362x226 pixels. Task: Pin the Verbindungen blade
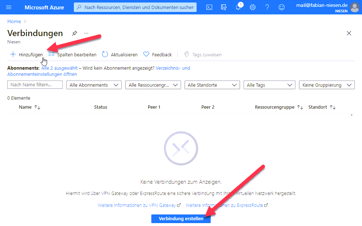click(x=74, y=33)
